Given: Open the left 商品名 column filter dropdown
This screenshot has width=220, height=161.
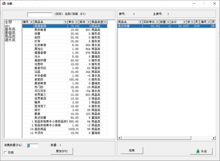Looking at the screenshot, I should pyautogui.click(x=65, y=22).
